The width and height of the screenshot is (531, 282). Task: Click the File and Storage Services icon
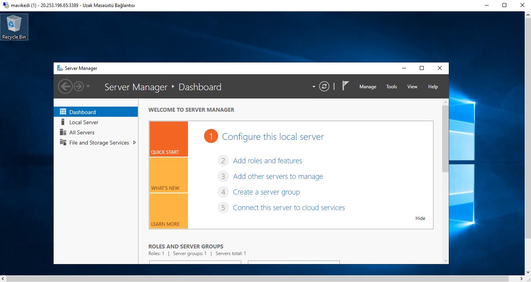[x=63, y=142]
